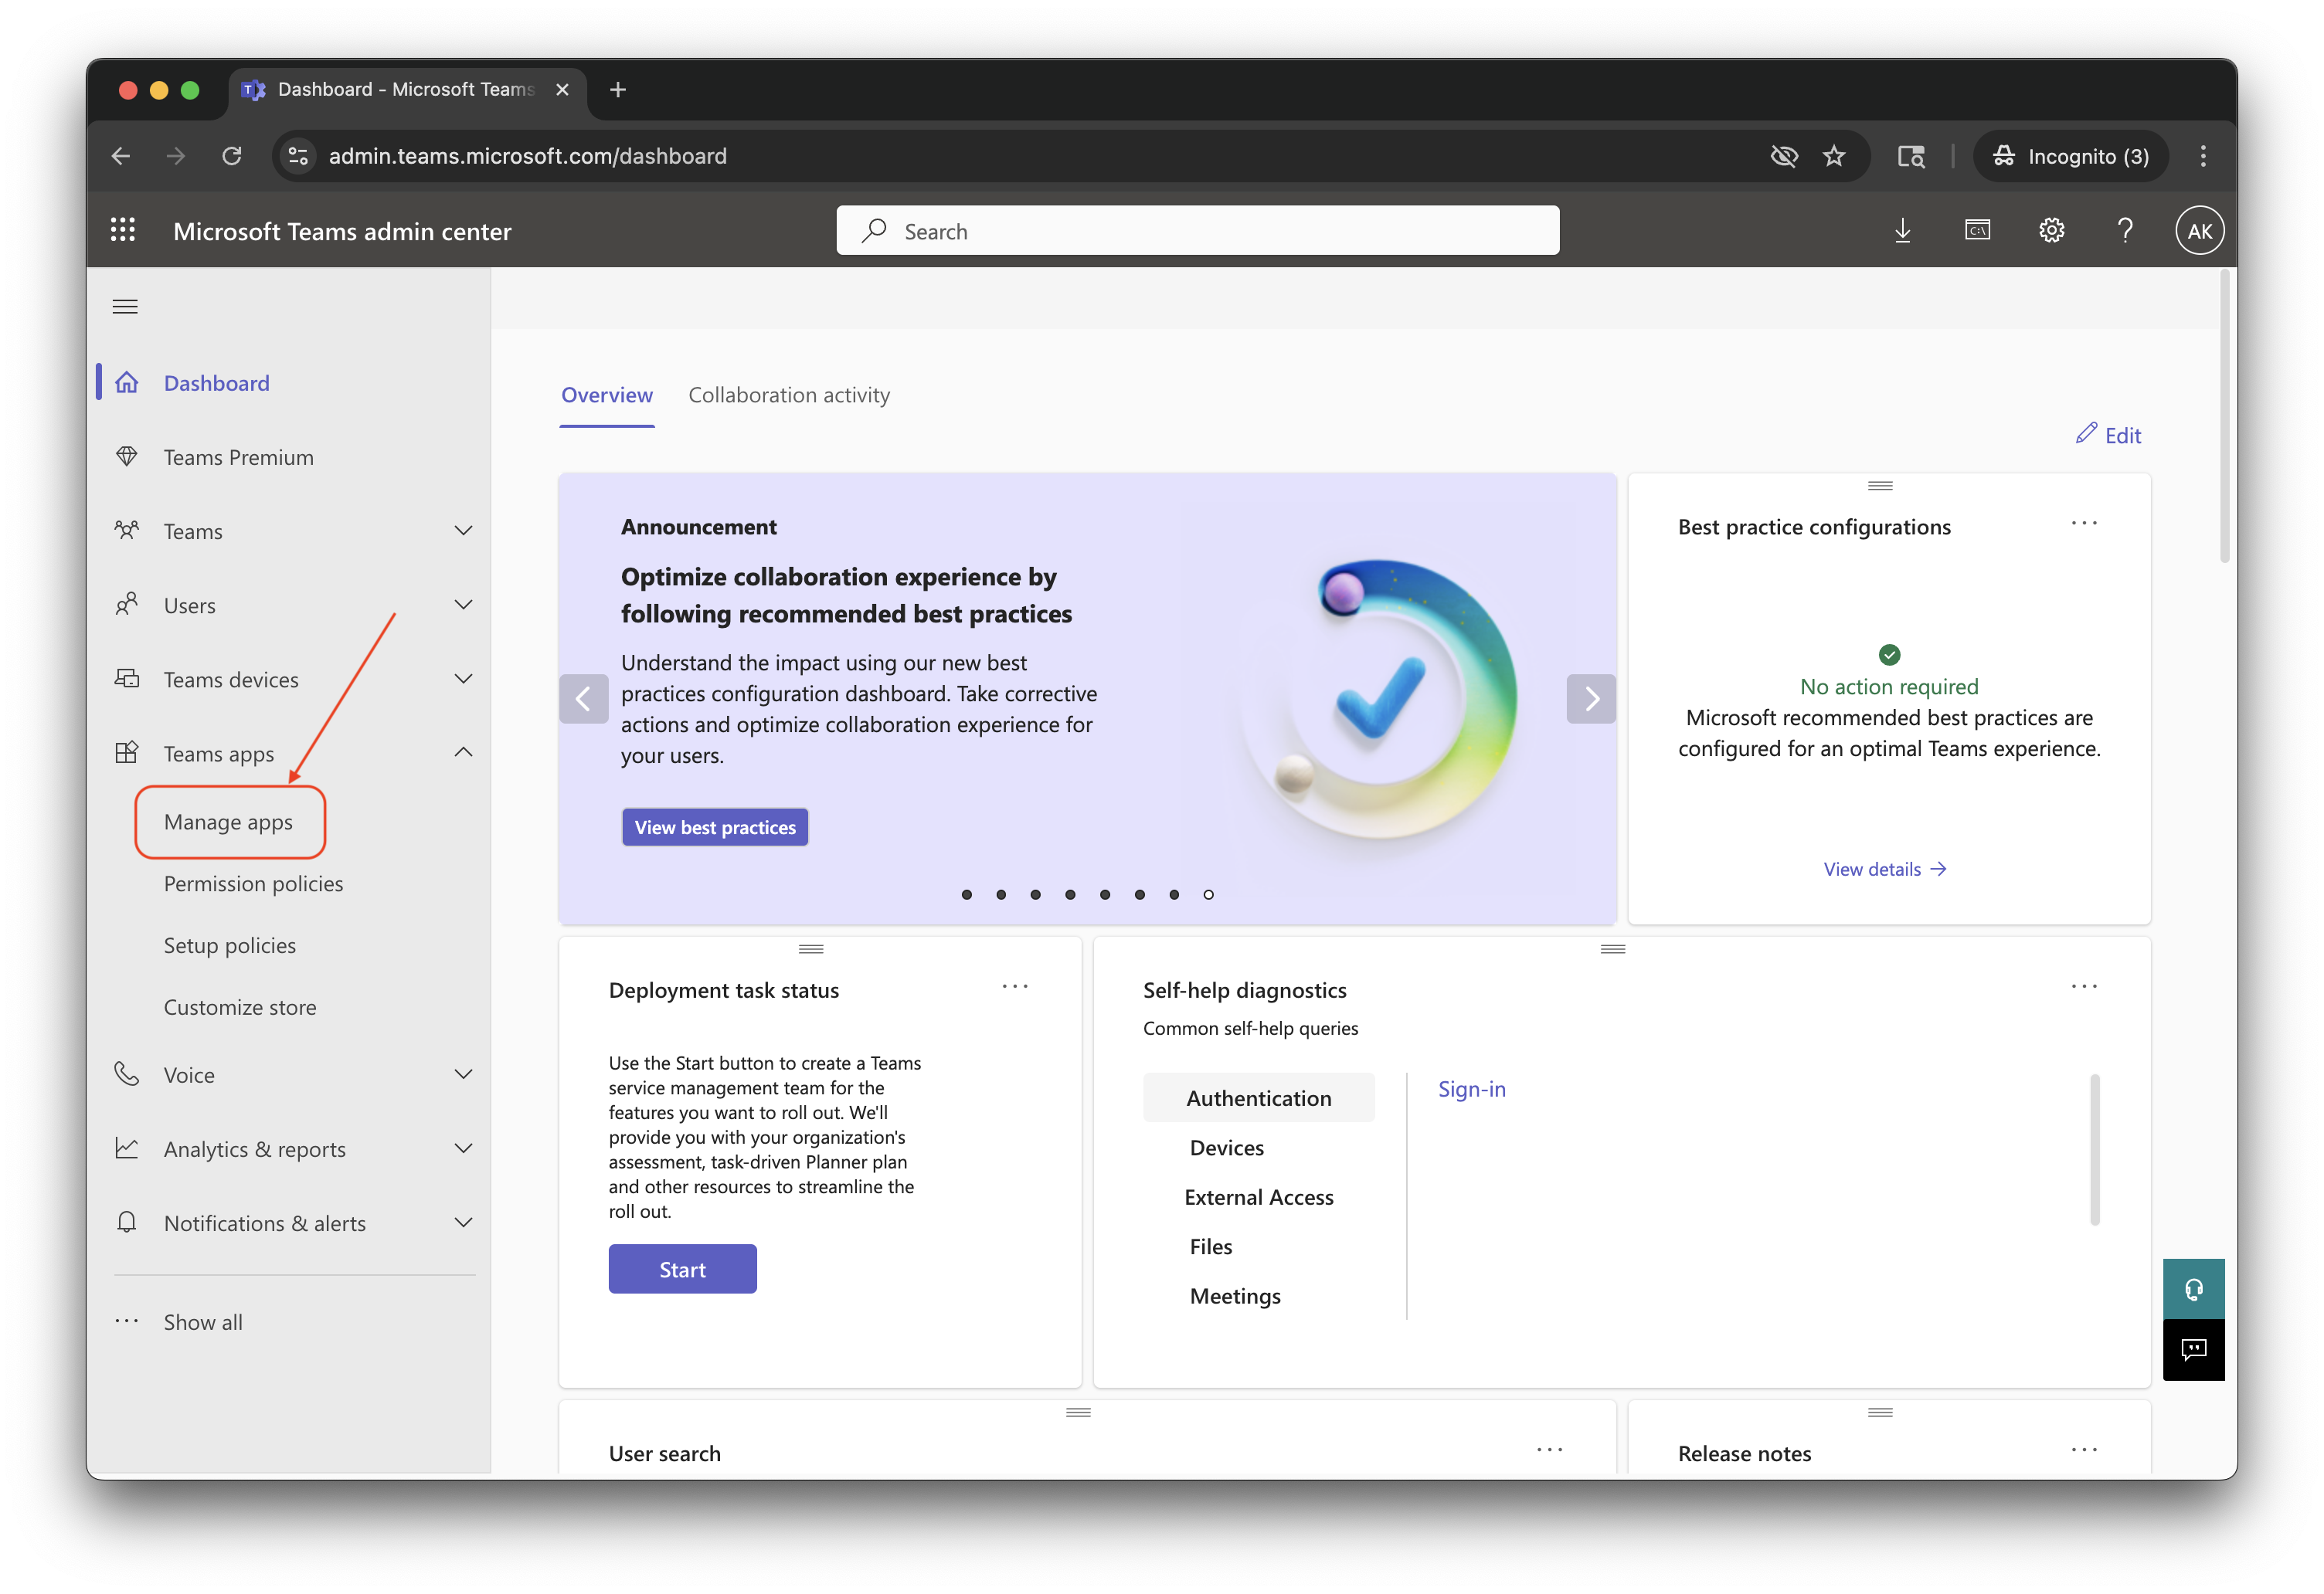
Task: Expand the Voice navigation section
Action: [463, 1074]
